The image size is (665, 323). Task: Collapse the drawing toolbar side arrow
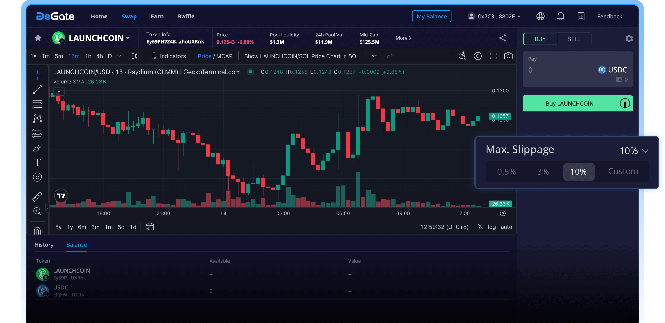[x=47, y=207]
